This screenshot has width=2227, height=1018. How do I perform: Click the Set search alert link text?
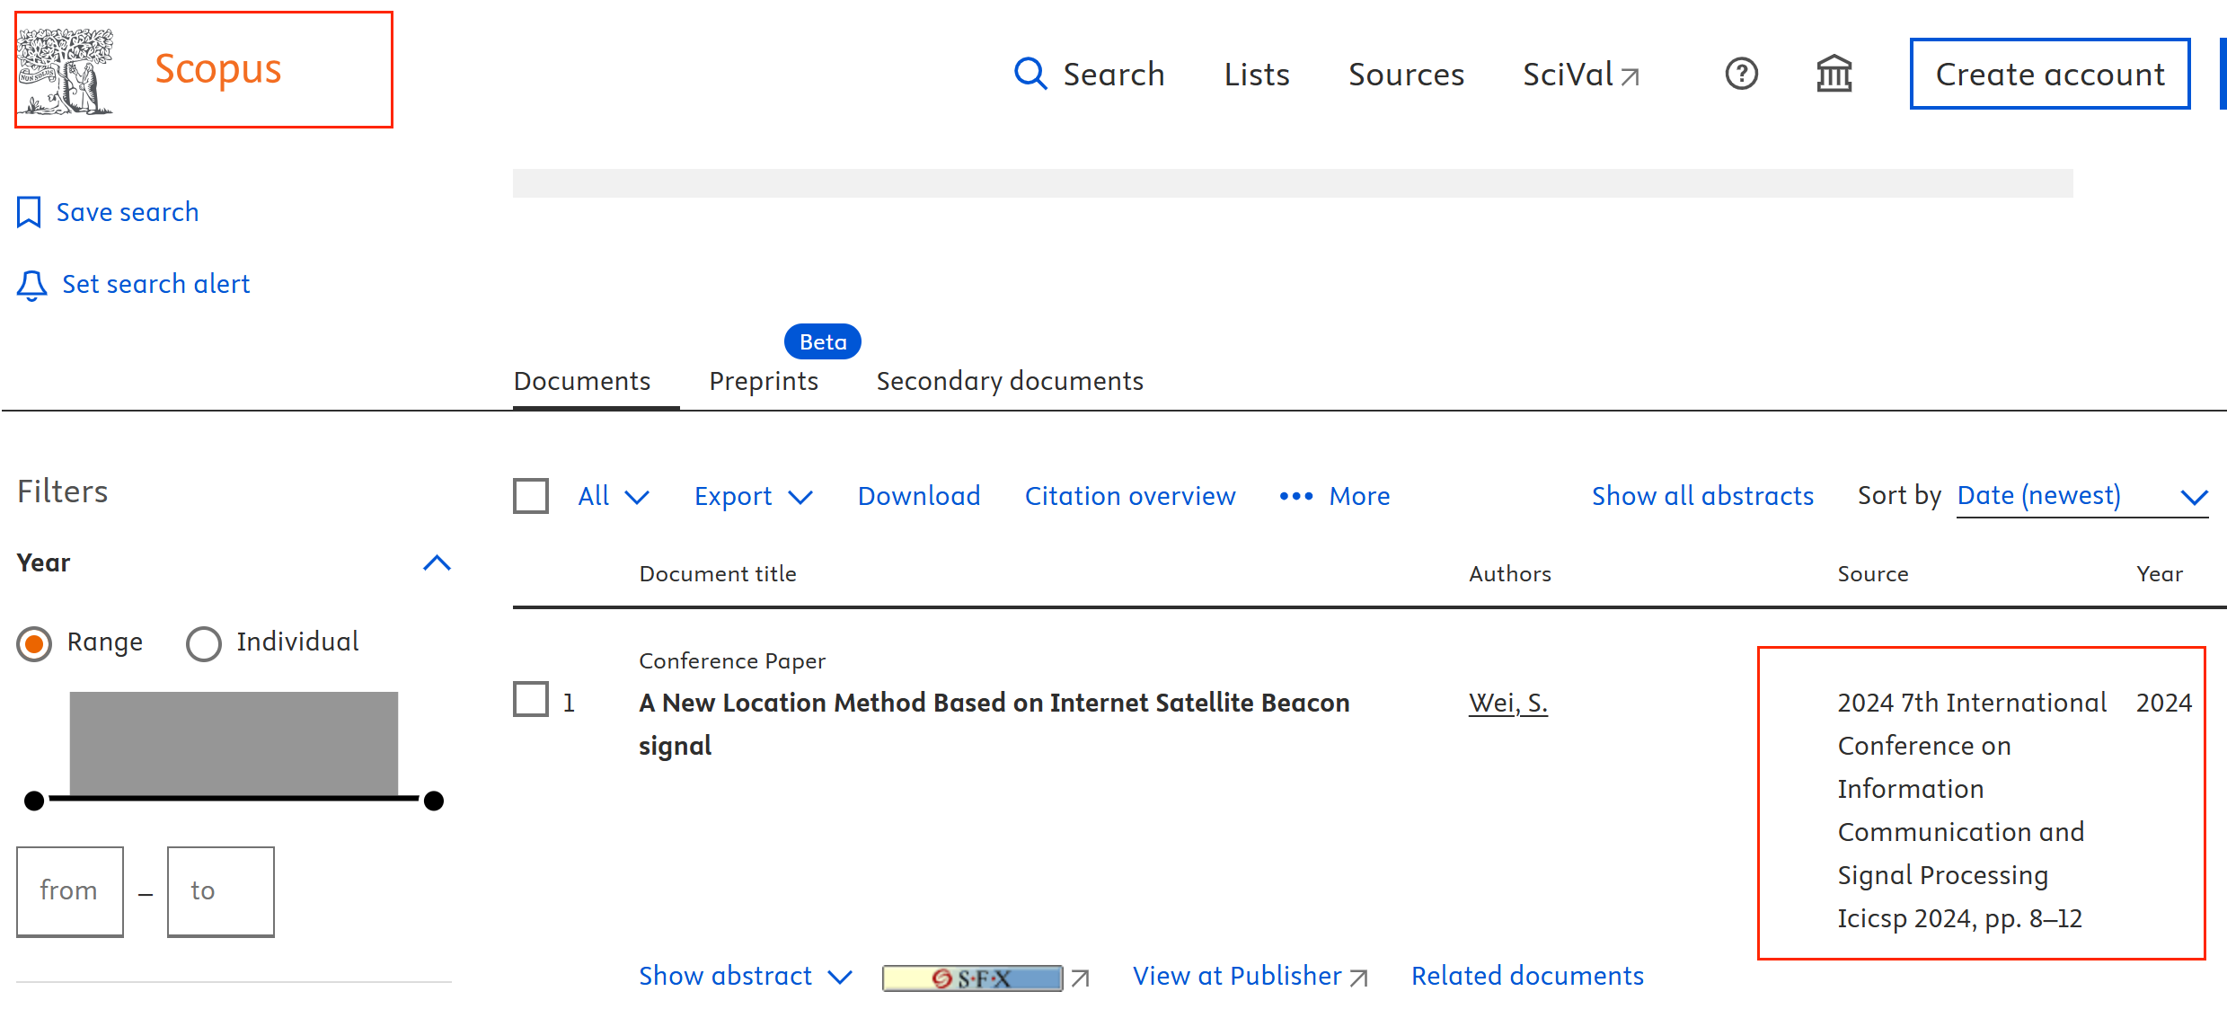tap(155, 284)
